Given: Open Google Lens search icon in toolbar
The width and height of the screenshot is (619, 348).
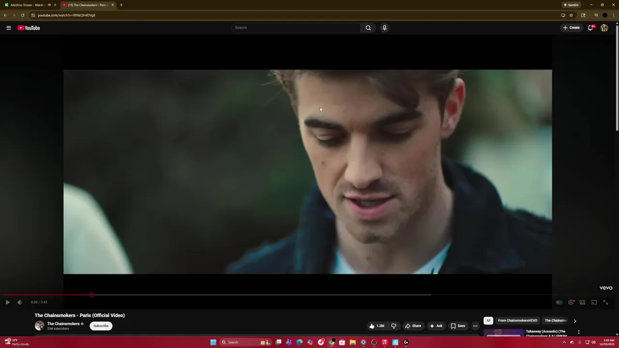Looking at the screenshot, I should click(x=583, y=15).
